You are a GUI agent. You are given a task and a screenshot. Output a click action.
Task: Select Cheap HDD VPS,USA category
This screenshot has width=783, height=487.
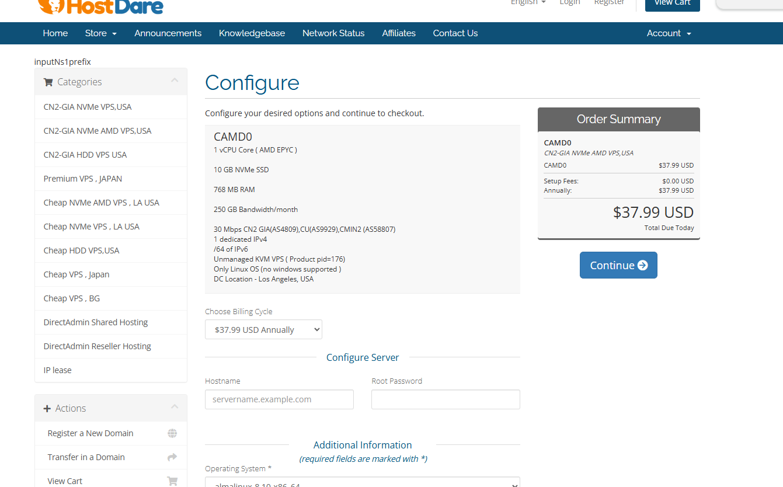click(x=111, y=251)
